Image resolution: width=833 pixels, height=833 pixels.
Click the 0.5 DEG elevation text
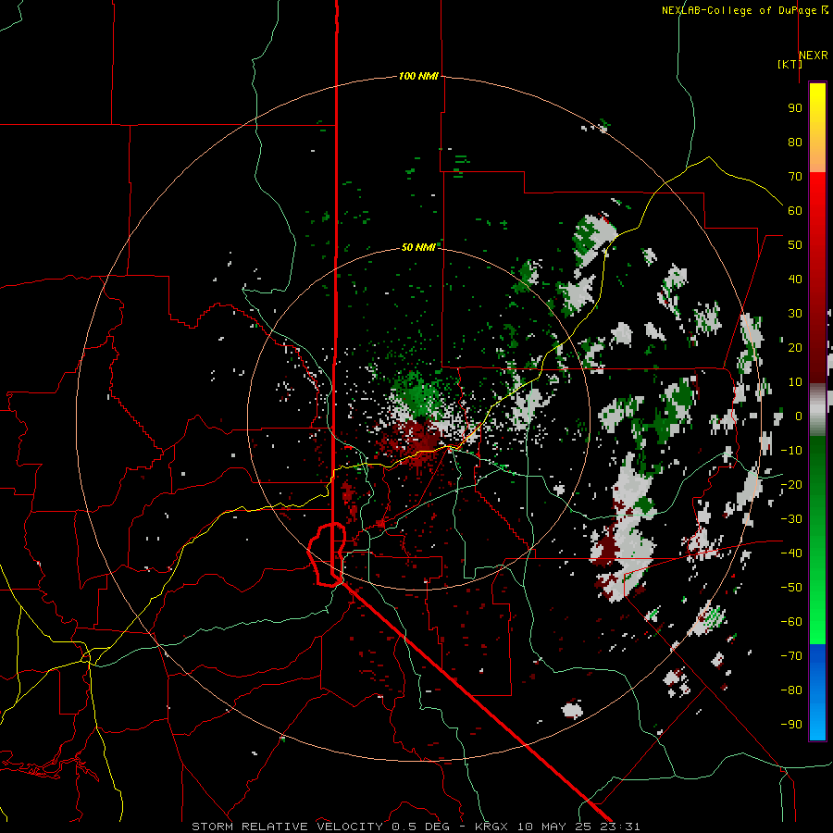[420, 827]
